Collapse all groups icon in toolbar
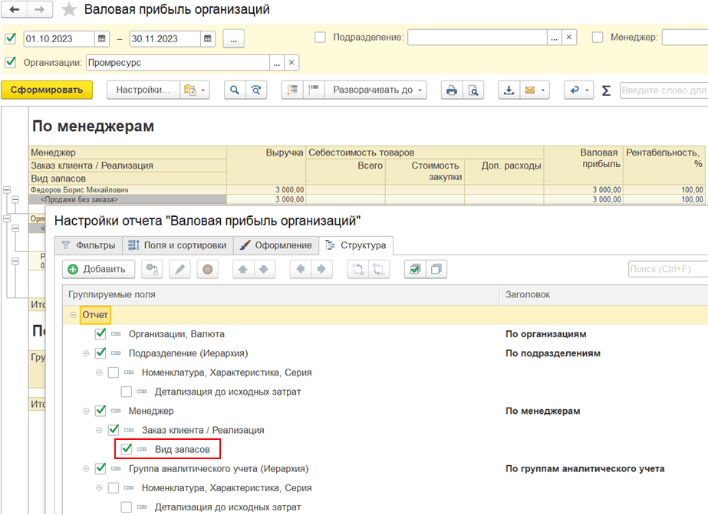Viewport: 708px width, 515px height. click(x=292, y=90)
